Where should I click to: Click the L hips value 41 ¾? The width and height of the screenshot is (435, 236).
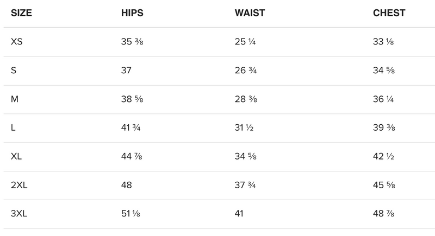pos(131,127)
